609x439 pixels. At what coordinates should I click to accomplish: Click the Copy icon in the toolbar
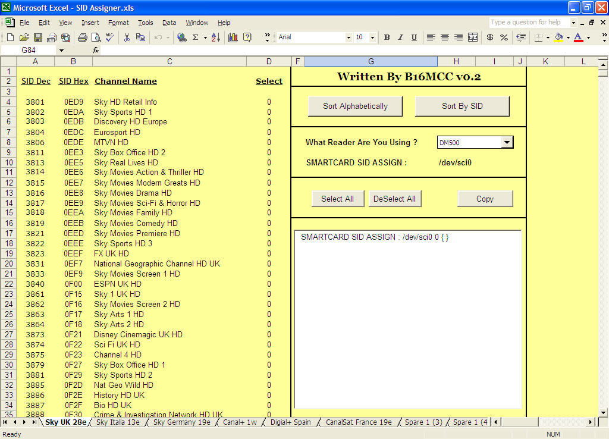click(x=140, y=37)
